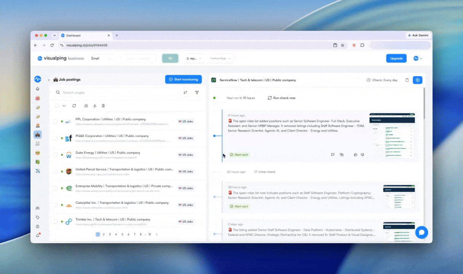Image resolution: width=463 pixels, height=274 pixels.
Task: Check the PPL Corporation row checkbox
Action: pos(55,121)
